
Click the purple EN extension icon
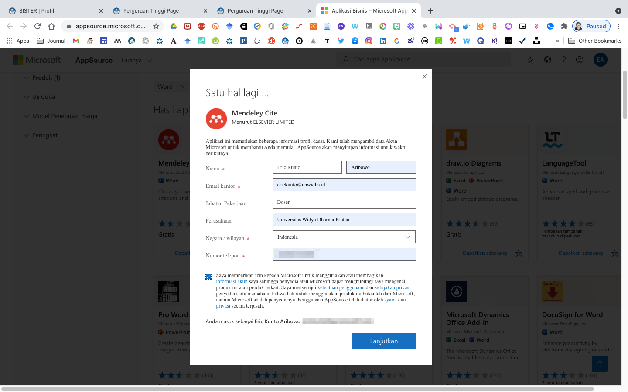tap(341, 26)
